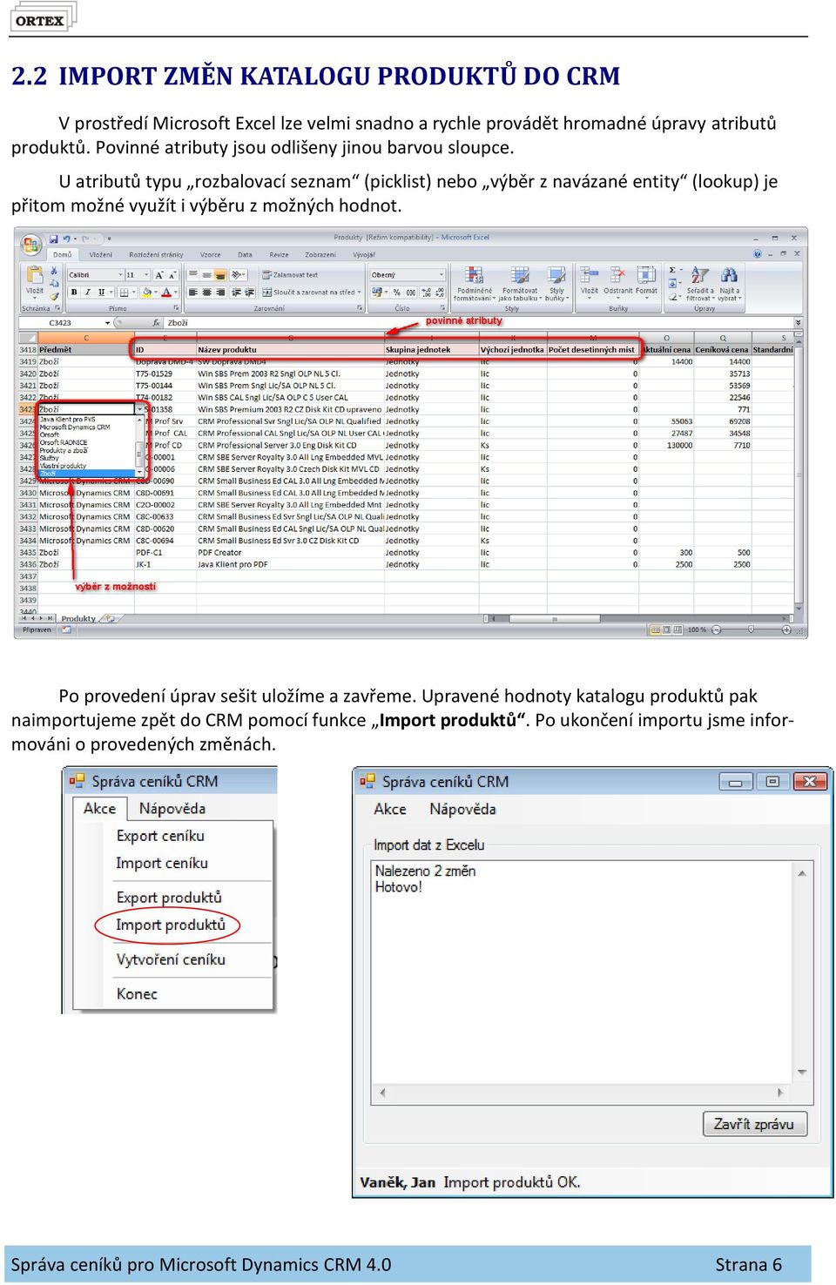This screenshot has width=836, height=1285.
Task: Click the AutoSum sigma icon
Action: 672,271
